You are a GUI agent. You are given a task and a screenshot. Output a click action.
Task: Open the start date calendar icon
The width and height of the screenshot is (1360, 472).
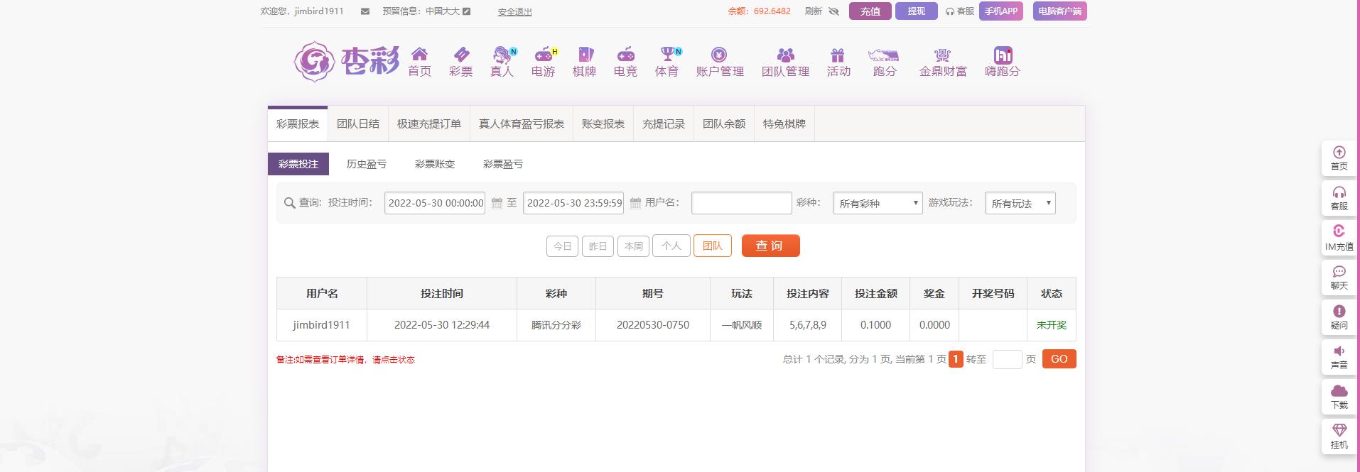[497, 203]
